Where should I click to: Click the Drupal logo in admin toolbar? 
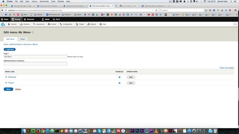coord(3,24)
